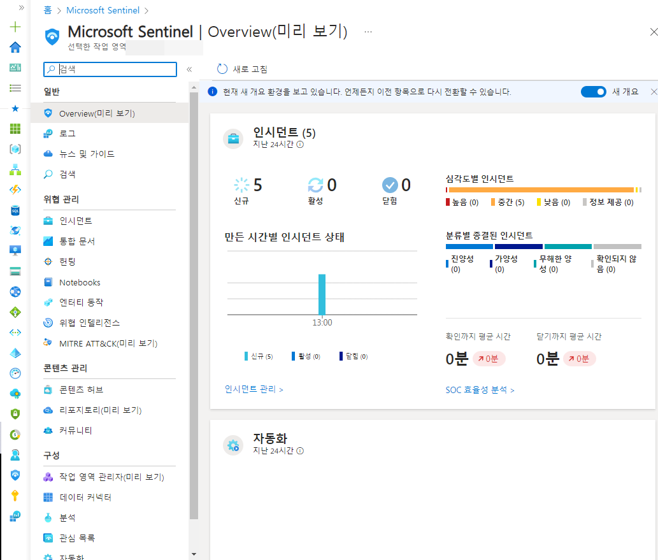The width and height of the screenshot is (658, 560).
Task: Select Overview(미리 보기) in the menu
Action: [110, 113]
